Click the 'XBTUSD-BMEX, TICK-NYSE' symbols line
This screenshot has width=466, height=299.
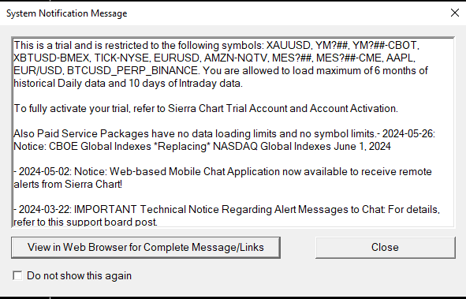(x=214, y=58)
